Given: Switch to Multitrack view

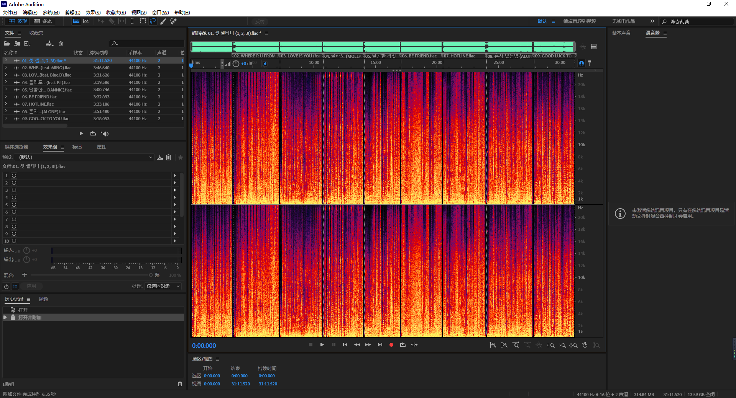Looking at the screenshot, I should click(43, 21).
